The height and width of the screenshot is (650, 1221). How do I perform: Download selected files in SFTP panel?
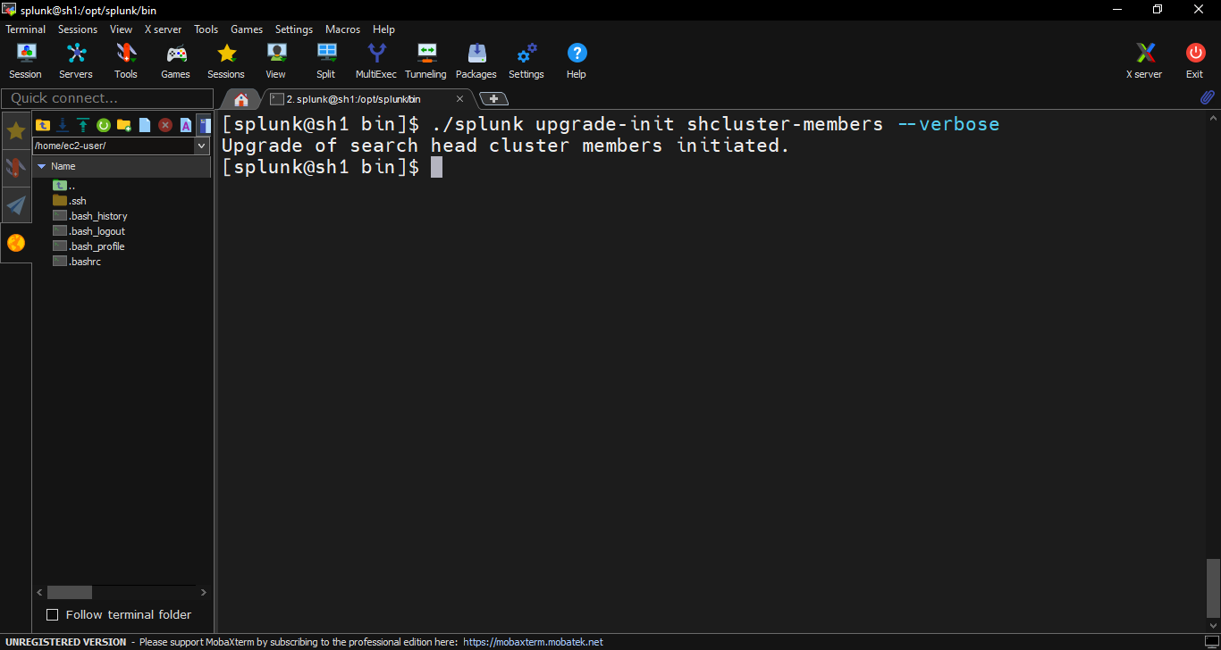point(63,125)
